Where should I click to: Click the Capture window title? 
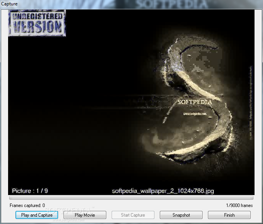[9, 4]
